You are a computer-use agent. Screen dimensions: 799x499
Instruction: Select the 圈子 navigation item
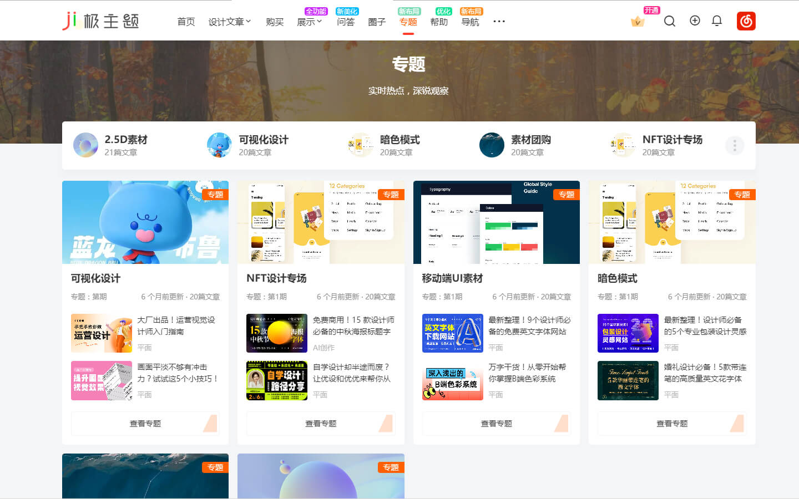(x=376, y=22)
